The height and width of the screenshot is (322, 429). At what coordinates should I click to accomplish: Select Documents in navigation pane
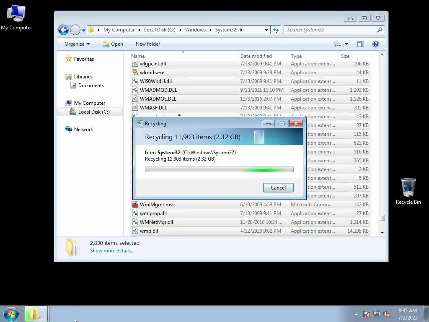click(x=87, y=86)
